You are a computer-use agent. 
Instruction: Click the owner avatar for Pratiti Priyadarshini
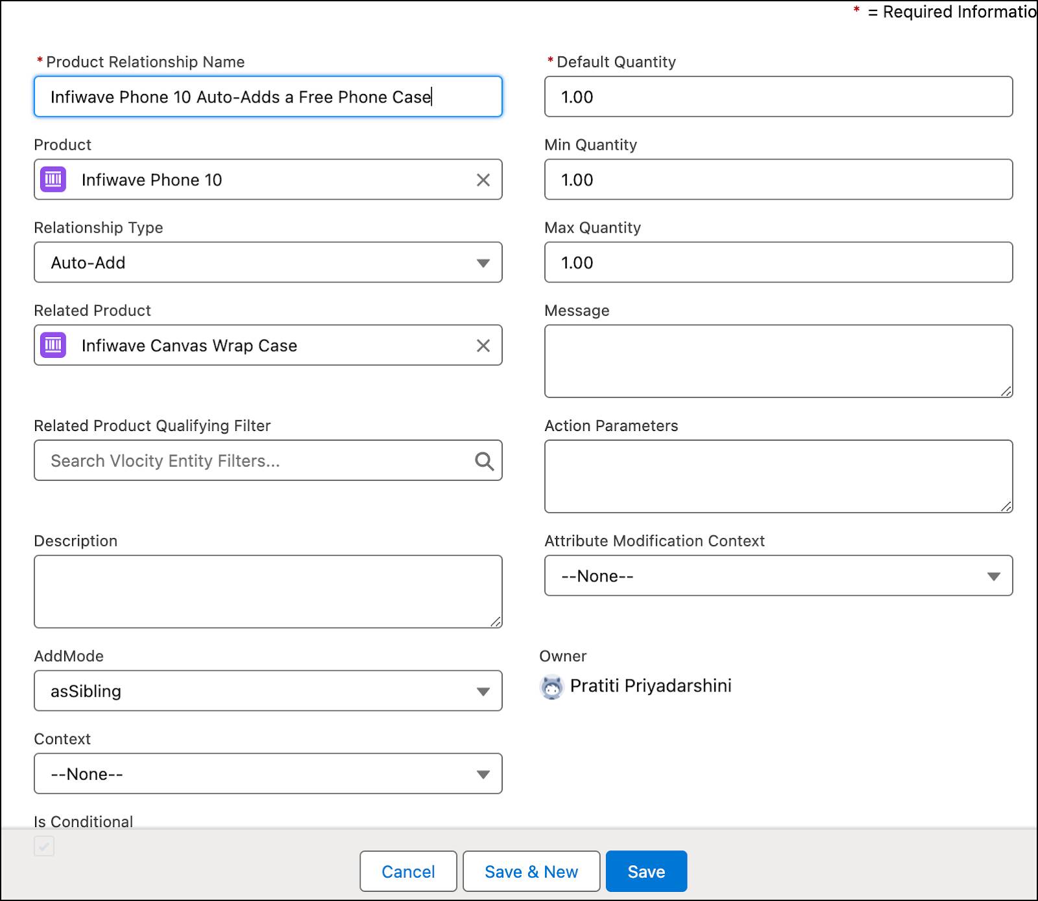[x=552, y=687]
